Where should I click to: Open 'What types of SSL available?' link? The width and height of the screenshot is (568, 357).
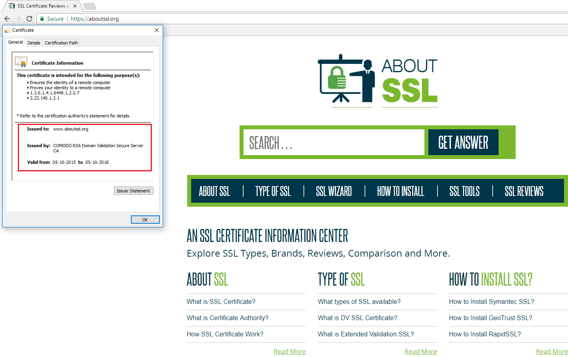[x=359, y=302]
